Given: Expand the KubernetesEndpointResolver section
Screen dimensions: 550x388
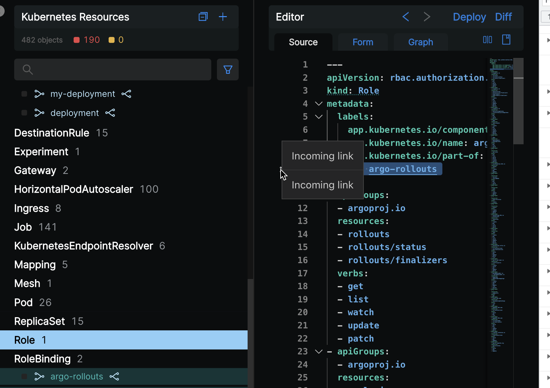Looking at the screenshot, I should click(x=84, y=246).
